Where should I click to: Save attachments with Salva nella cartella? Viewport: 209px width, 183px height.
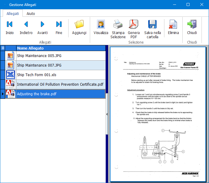[152, 29]
